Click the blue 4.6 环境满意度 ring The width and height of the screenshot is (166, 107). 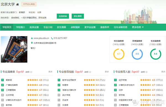[x=137, y=54]
